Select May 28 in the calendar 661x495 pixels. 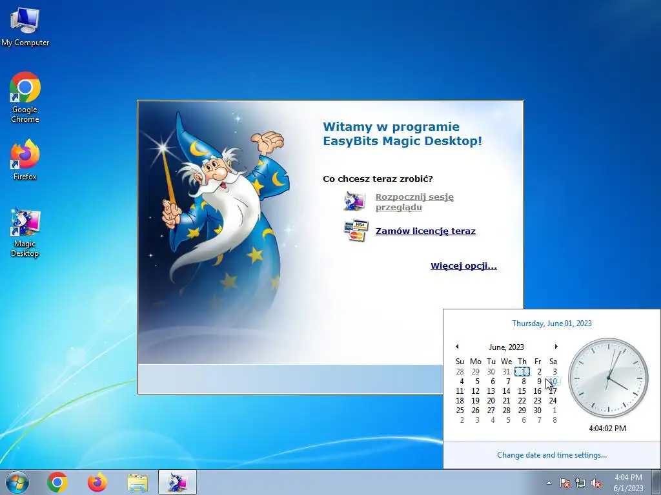click(x=460, y=372)
